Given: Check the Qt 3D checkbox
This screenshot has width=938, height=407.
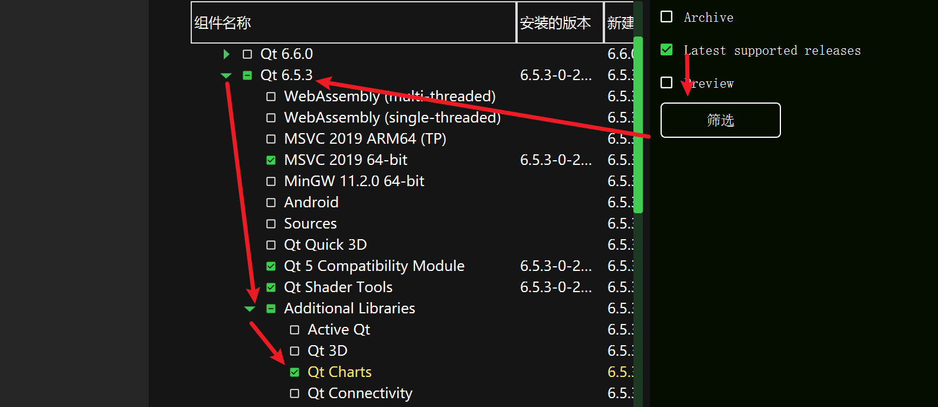Looking at the screenshot, I should tap(295, 351).
